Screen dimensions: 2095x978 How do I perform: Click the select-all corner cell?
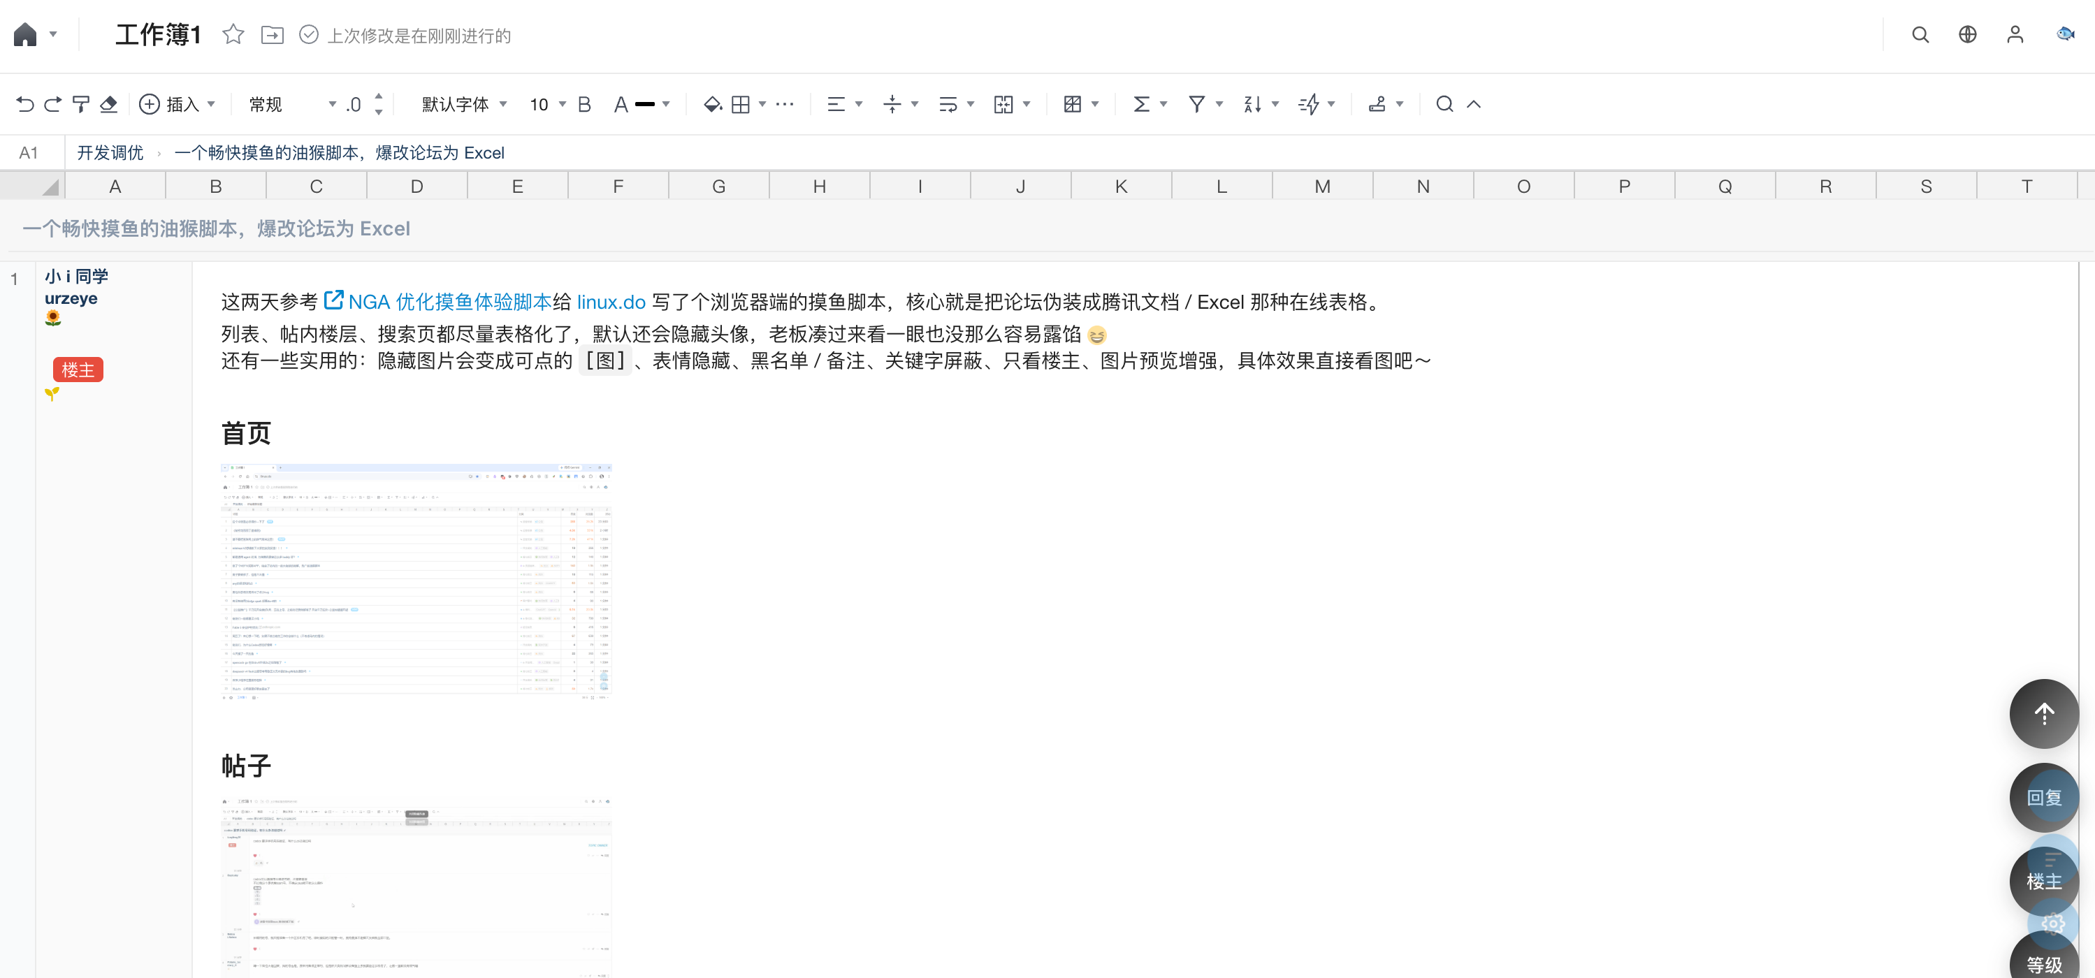click(x=33, y=187)
